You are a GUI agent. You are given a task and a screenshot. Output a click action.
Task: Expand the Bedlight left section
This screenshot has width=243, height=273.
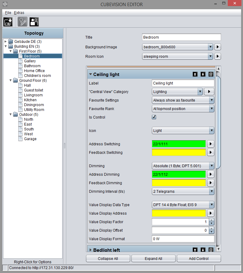click(x=91, y=250)
